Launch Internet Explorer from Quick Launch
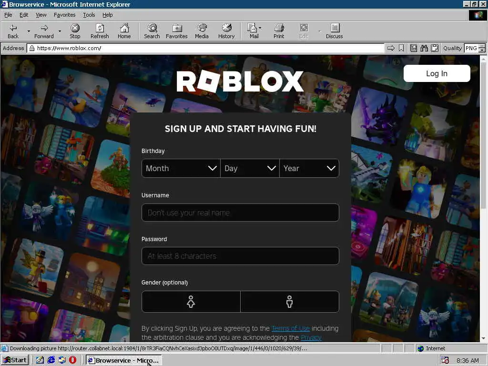Viewport: 488px width, 366px height. pos(51,360)
